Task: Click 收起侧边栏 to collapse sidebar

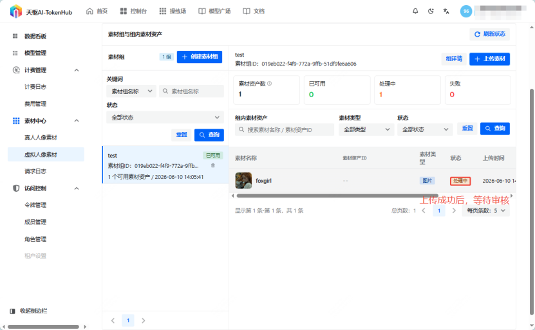Action: (29, 311)
